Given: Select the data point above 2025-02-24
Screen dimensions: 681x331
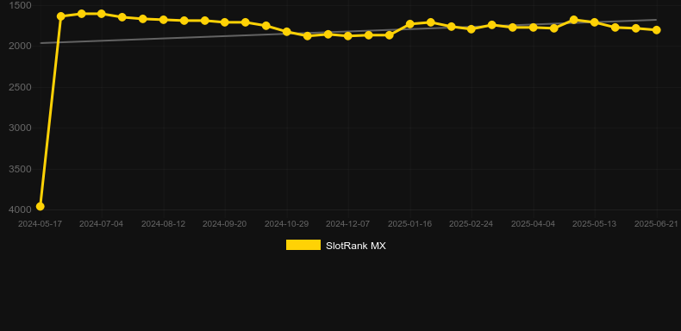Looking at the screenshot, I should 472,29.
